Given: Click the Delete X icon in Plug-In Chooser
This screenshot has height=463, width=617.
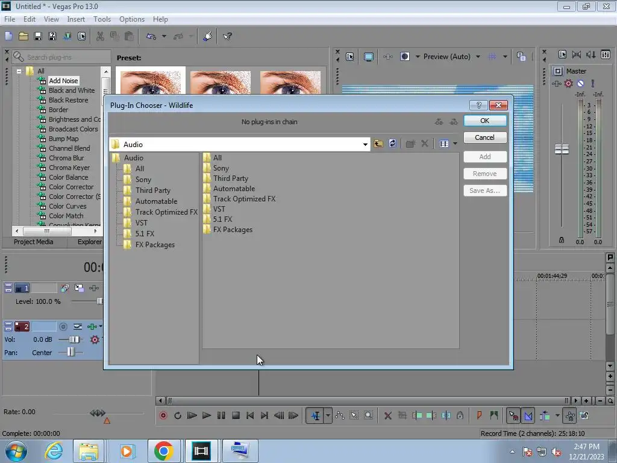Looking at the screenshot, I should 425,143.
